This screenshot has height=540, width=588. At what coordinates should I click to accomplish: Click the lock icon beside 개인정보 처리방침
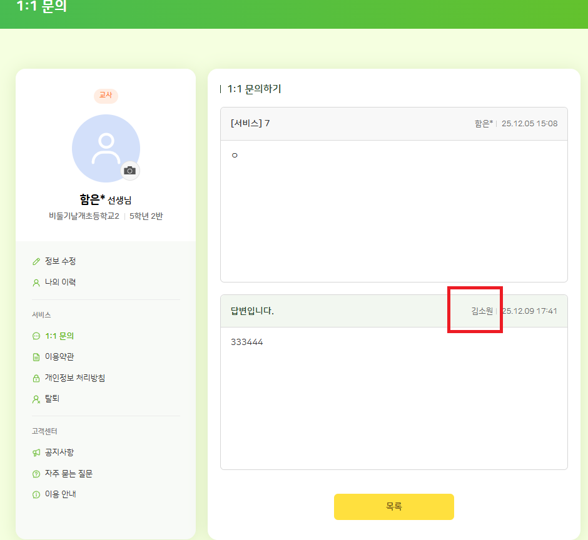36,379
